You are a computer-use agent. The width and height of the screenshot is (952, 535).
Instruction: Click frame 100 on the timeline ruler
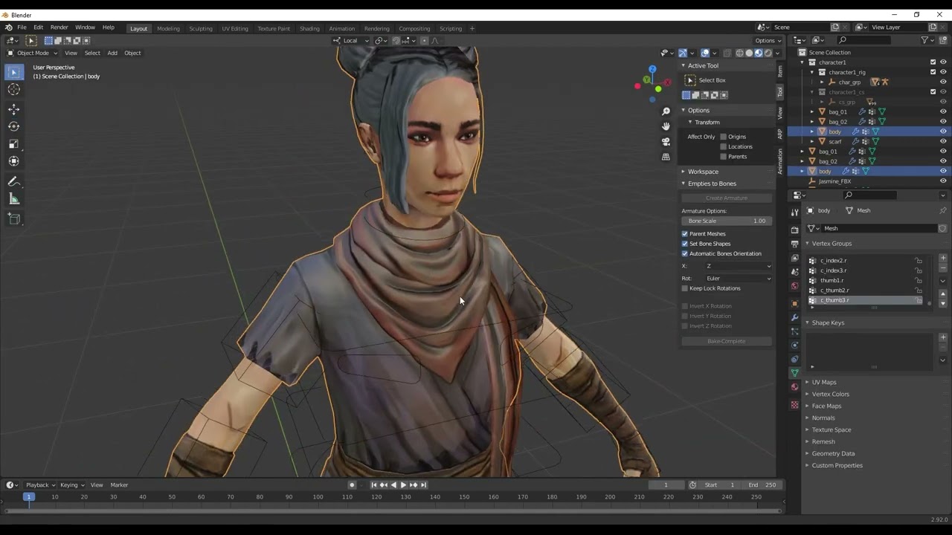tap(318, 496)
